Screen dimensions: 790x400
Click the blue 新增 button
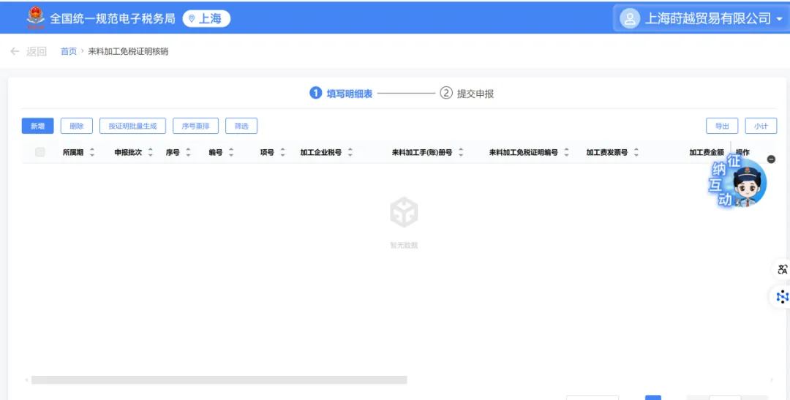click(37, 126)
